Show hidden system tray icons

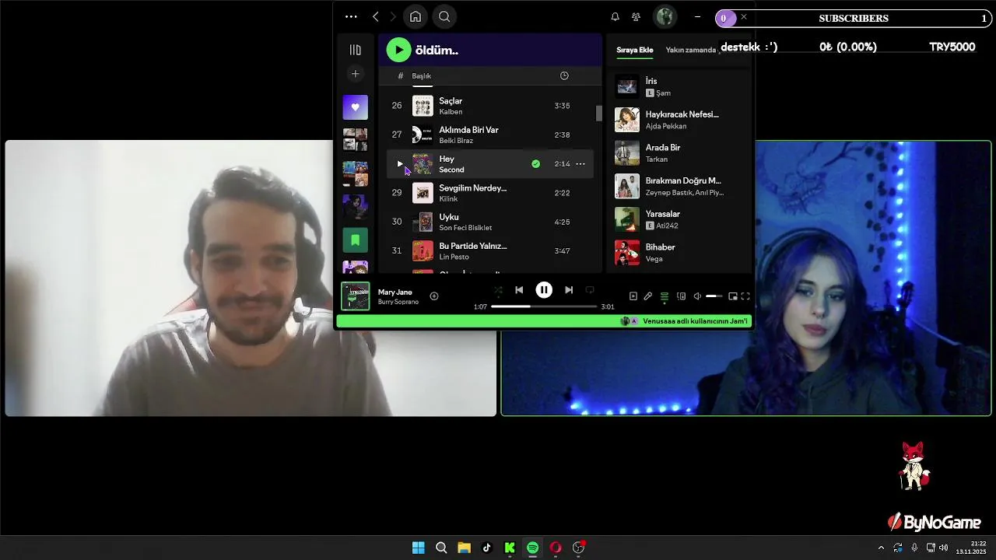click(x=881, y=548)
